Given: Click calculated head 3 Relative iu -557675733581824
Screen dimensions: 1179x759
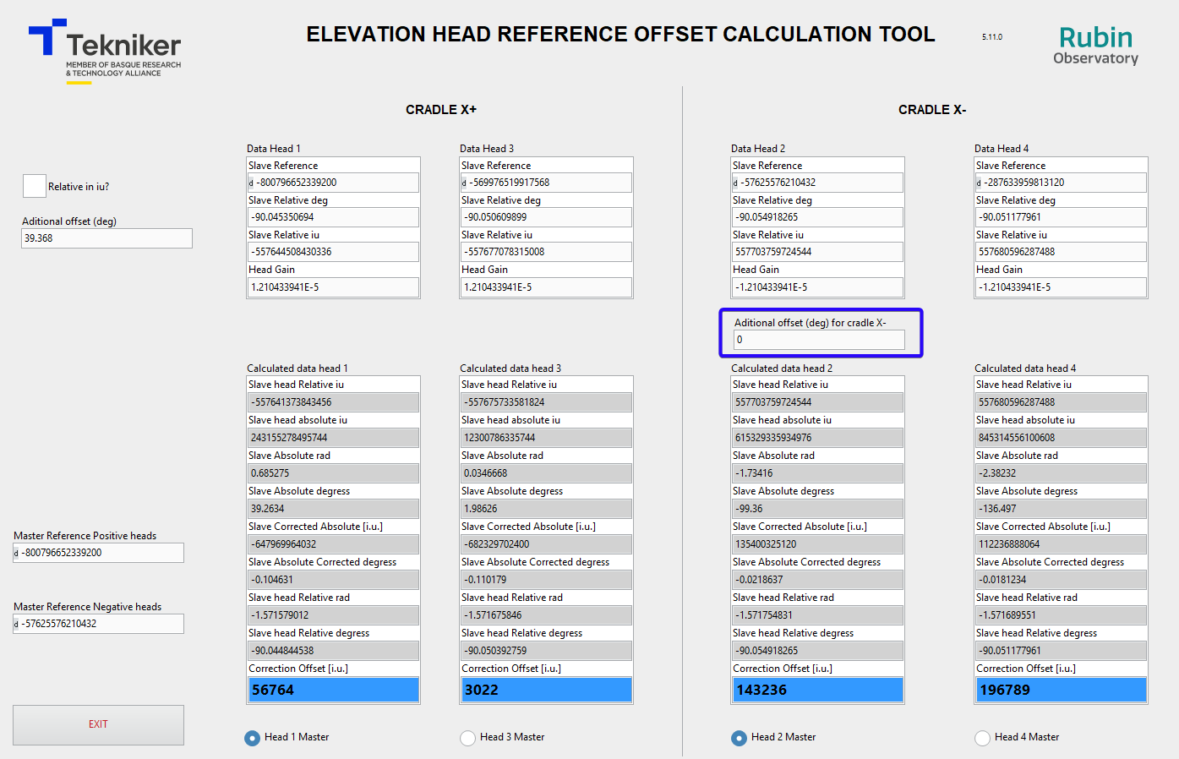Looking at the screenshot, I should click(546, 402).
